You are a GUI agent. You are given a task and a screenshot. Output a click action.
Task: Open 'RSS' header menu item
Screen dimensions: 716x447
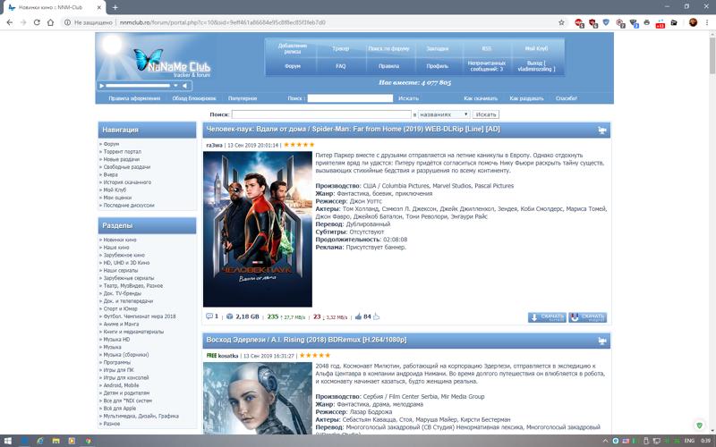486,48
